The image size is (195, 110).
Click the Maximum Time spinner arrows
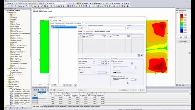(106, 64)
